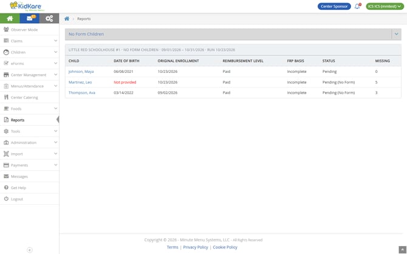
Task: Click the Reimbursement Level column header
Action: click(243, 61)
